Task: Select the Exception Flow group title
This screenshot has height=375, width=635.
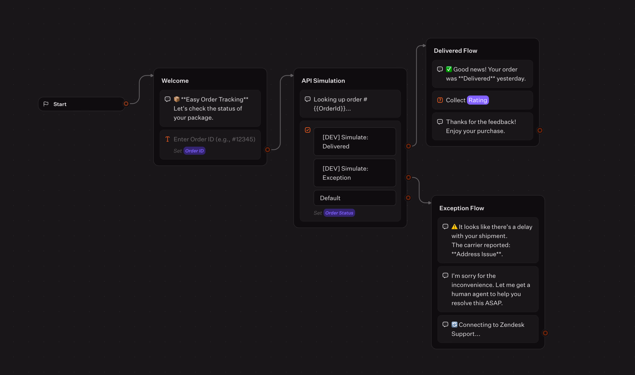Action: 461,208
